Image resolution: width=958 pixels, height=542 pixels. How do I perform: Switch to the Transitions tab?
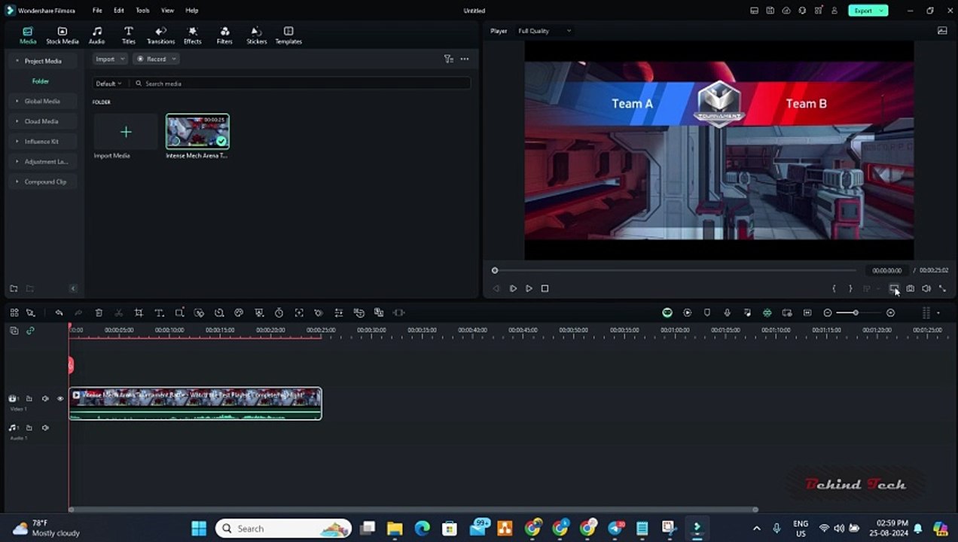pyautogui.click(x=160, y=35)
